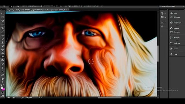185x104 pixels.
Task: Select the Smudge tool
Action: (3, 57)
